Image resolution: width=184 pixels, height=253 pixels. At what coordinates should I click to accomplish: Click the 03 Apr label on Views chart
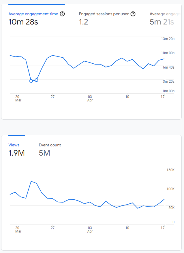90,229
